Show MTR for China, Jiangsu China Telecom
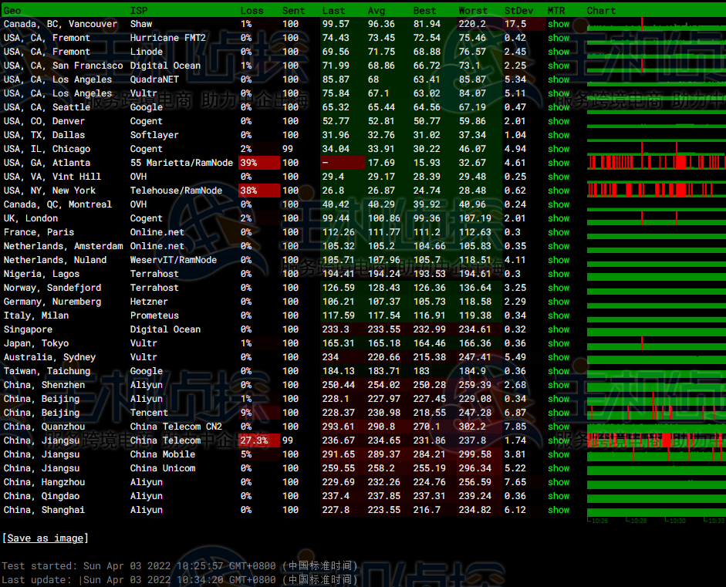This screenshot has height=587, width=726. (x=559, y=440)
